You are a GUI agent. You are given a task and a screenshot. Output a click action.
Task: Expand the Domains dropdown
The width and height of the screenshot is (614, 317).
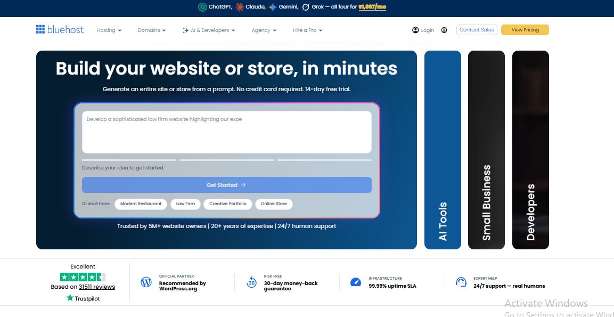[x=152, y=30]
